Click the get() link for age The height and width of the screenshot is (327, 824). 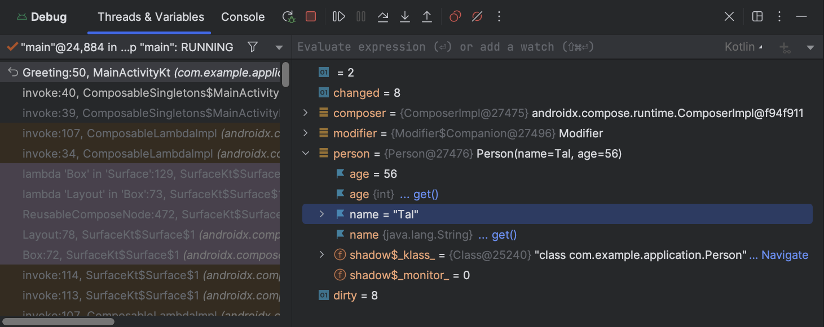click(425, 194)
